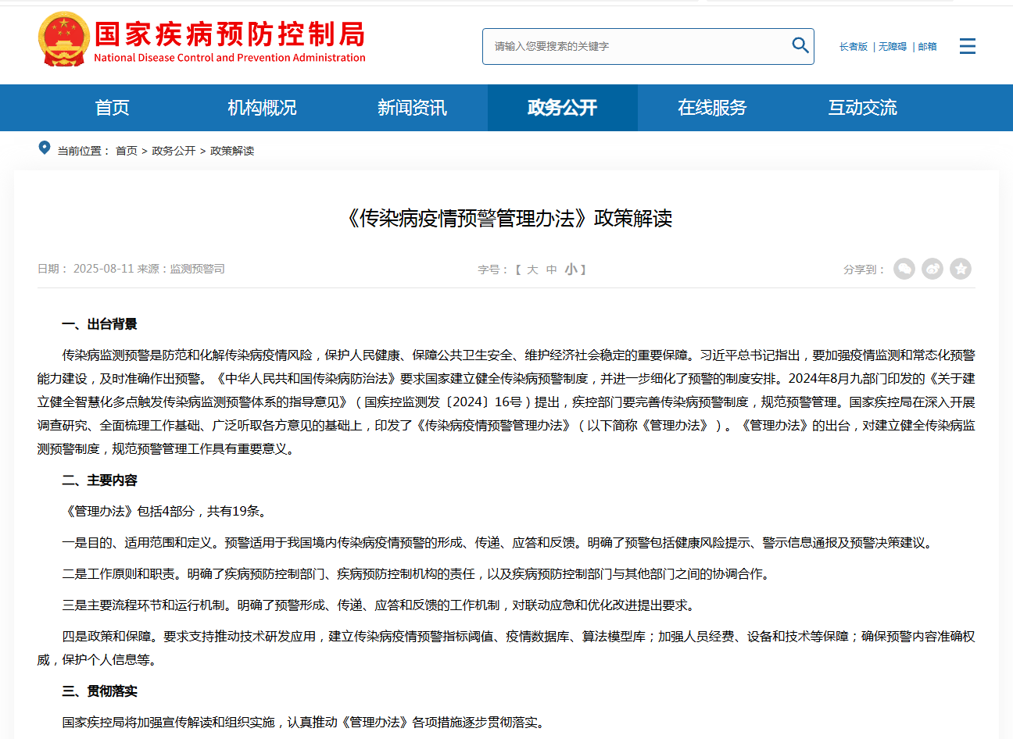The height and width of the screenshot is (739, 1013).
Task: Switch to 长者版 elderly version
Action: pyautogui.click(x=854, y=47)
